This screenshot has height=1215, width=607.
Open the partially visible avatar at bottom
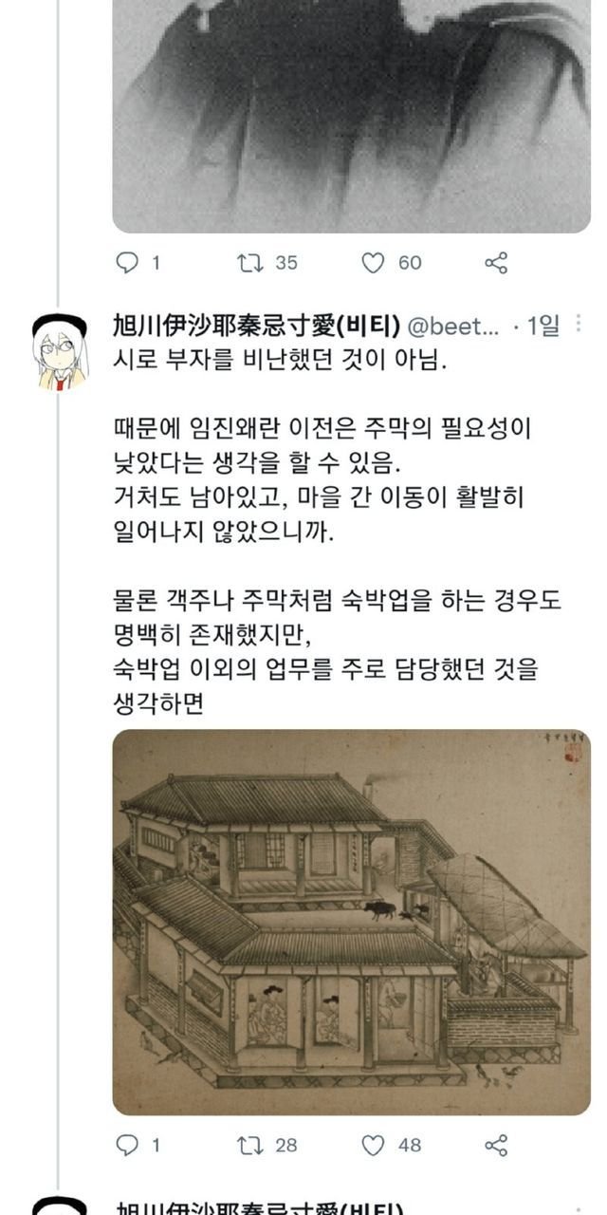pos(60,1206)
